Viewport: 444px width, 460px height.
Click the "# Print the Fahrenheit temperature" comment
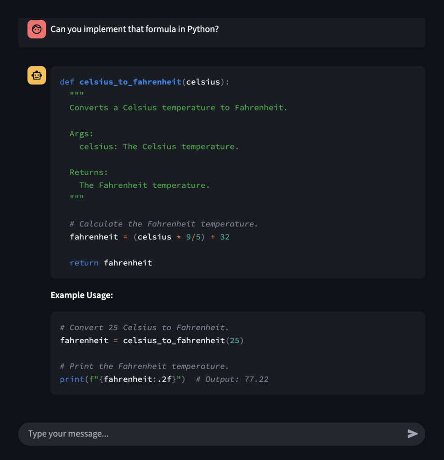click(144, 366)
